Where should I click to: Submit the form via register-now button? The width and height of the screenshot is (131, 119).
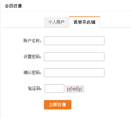tap(58, 105)
